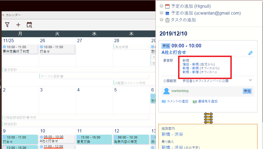This screenshot has height=149, width=263.
Task: Click 連絡先を追加 link
Action: pos(208,101)
